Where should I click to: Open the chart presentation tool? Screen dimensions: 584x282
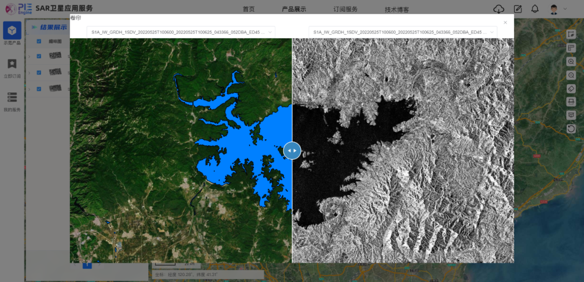pyautogui.click(x=571, y=115)
